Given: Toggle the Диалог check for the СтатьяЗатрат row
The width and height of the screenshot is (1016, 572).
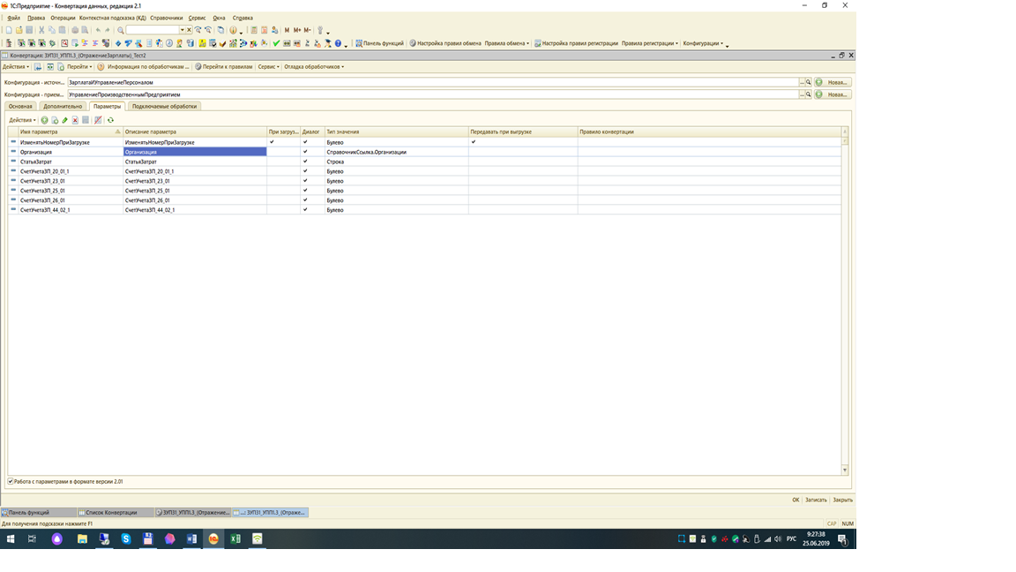Looking at the screenshot, I should click(305, 162).
